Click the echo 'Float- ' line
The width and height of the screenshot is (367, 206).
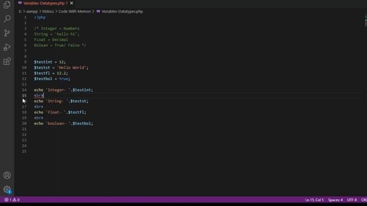60,112
